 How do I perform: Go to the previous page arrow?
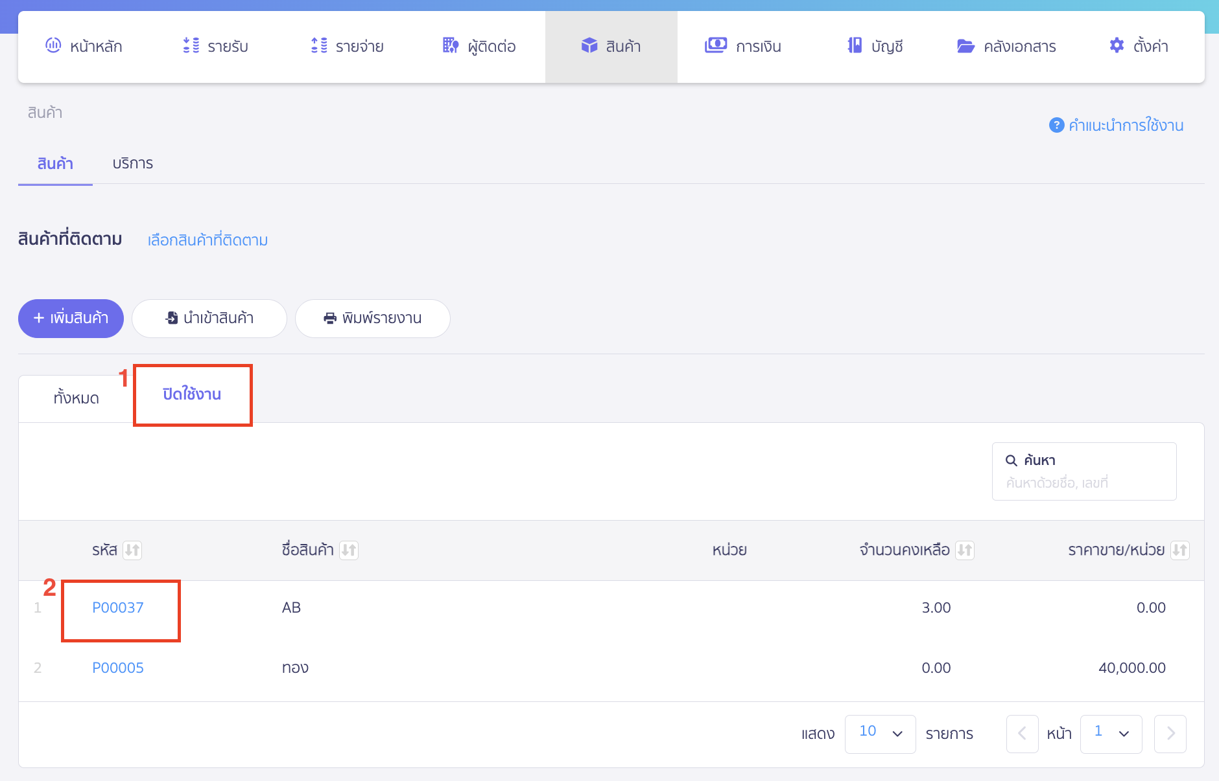pos(1023,734)
